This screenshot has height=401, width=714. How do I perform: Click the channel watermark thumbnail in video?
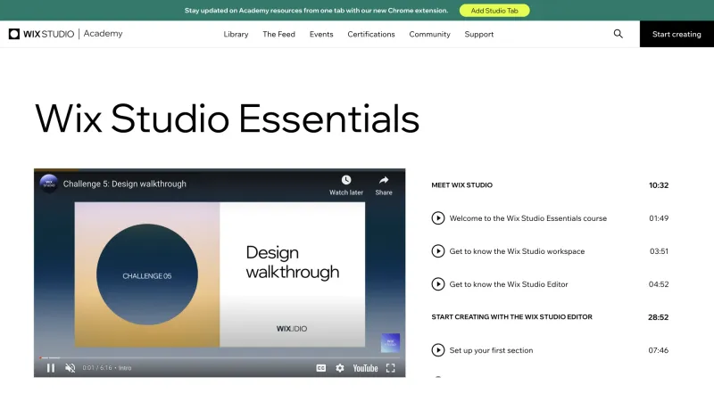tap(390, 343)
